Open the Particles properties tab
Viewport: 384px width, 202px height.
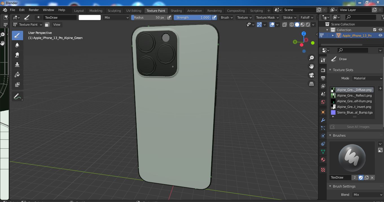click(323, 128)
